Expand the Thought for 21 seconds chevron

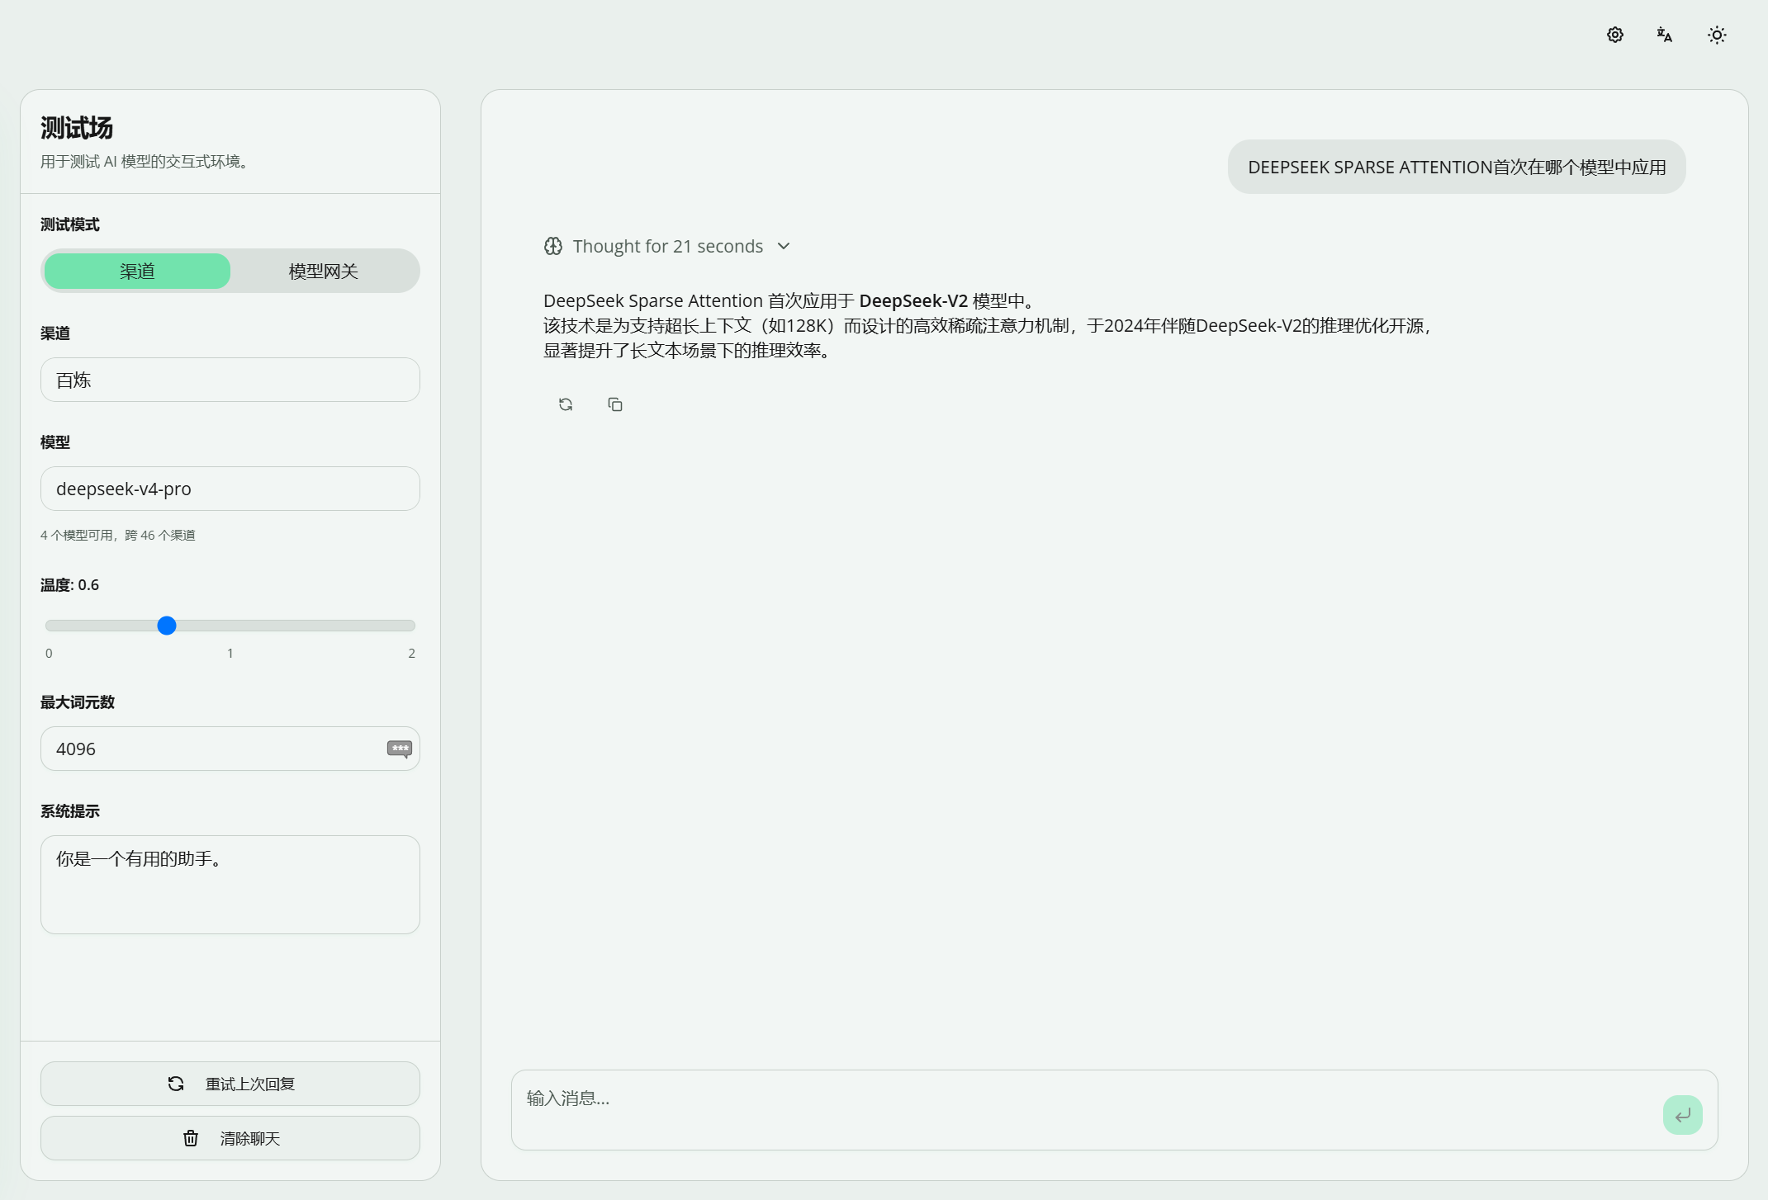coord(784,246)
